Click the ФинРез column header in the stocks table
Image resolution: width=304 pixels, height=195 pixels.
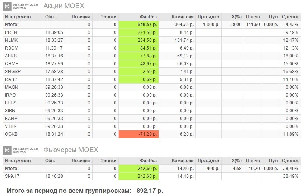(148, 17)
